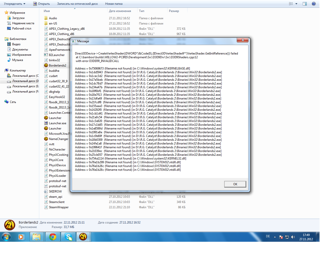Click the 86 КБ size cell
The height and width of the screenshot is (256, 320).
[182, 207]
